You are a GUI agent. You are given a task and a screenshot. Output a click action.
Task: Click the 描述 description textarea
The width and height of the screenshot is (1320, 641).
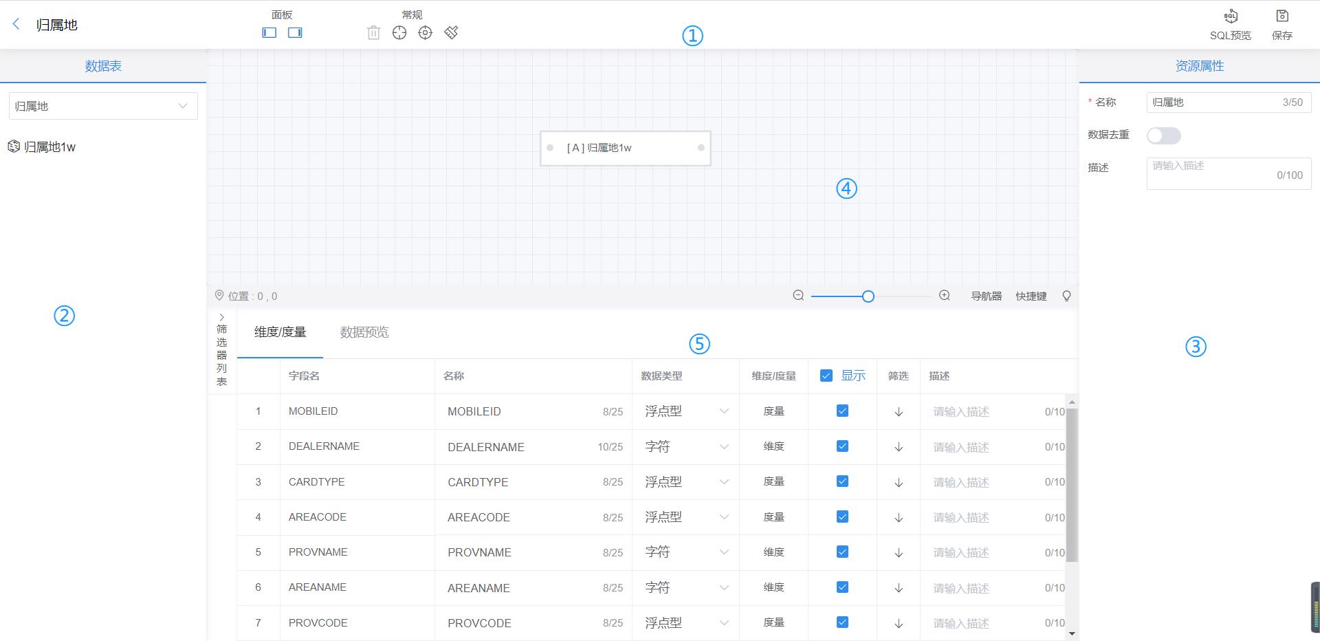click(1229, 173)
